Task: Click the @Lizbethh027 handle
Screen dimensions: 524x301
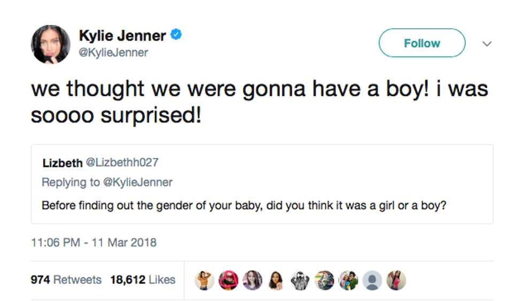Action: pyautogui.click(x=122, y=163)
